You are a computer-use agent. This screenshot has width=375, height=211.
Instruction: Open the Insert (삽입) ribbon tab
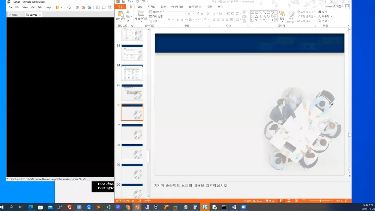tap(140, 6)
